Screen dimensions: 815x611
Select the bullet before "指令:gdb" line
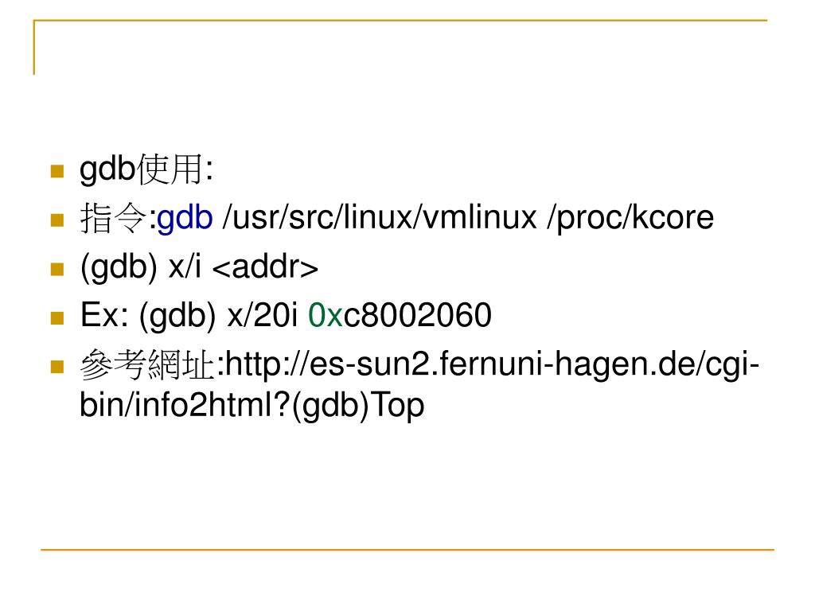57,220
